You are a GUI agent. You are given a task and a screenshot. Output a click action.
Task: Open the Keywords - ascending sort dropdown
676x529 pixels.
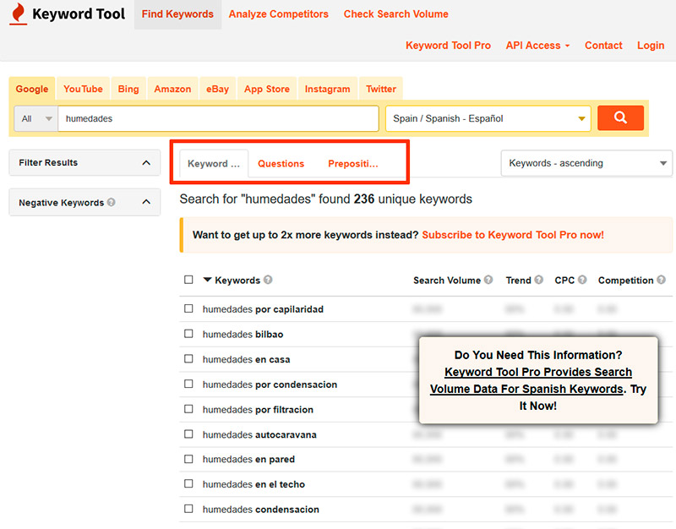coord(586,163)
